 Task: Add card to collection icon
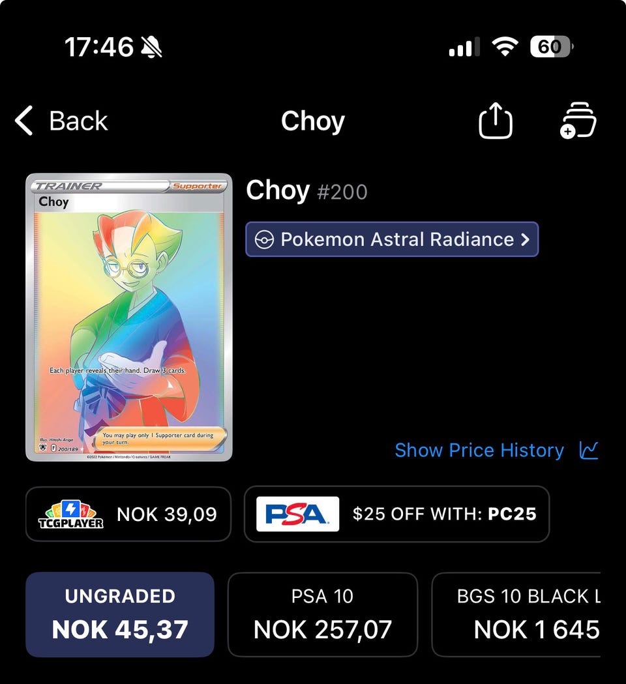(578, 121)
